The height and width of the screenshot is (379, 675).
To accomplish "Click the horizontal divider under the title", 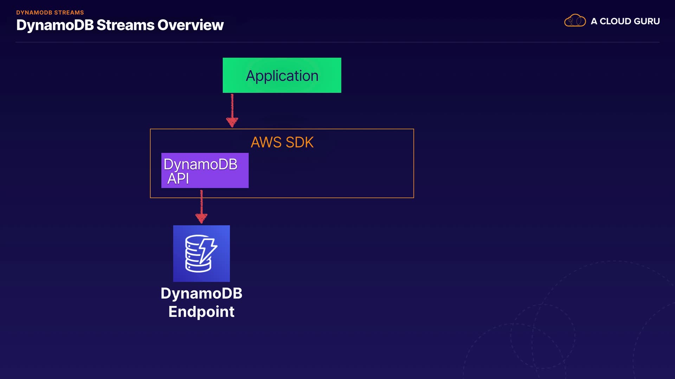I will 337,42.
